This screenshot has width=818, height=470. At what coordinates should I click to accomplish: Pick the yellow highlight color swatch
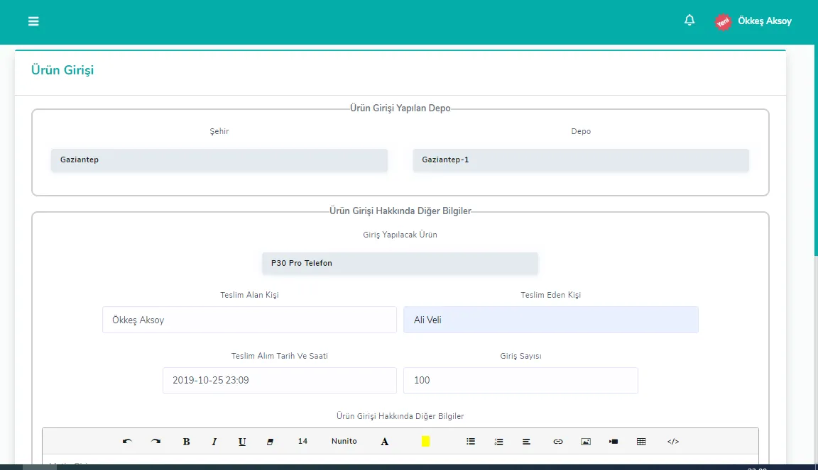pyautogui.click(x=426, y=442)
